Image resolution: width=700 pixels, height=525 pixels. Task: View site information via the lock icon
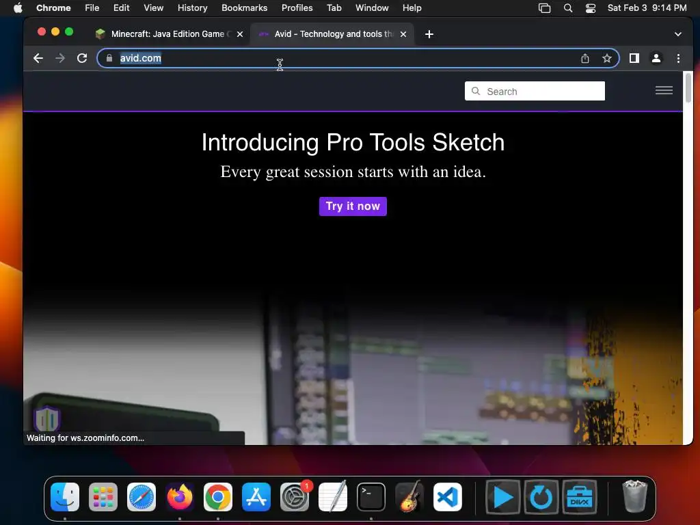tap(109, 58)
